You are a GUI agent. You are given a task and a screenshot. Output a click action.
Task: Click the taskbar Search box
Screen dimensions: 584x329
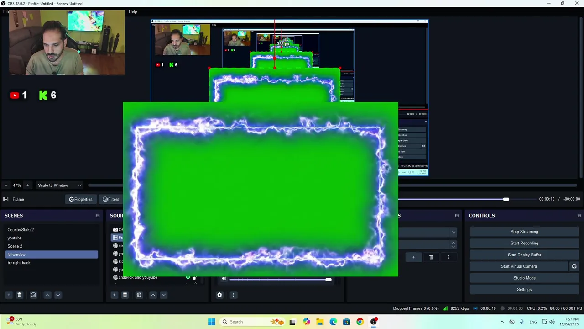[253, 322]
